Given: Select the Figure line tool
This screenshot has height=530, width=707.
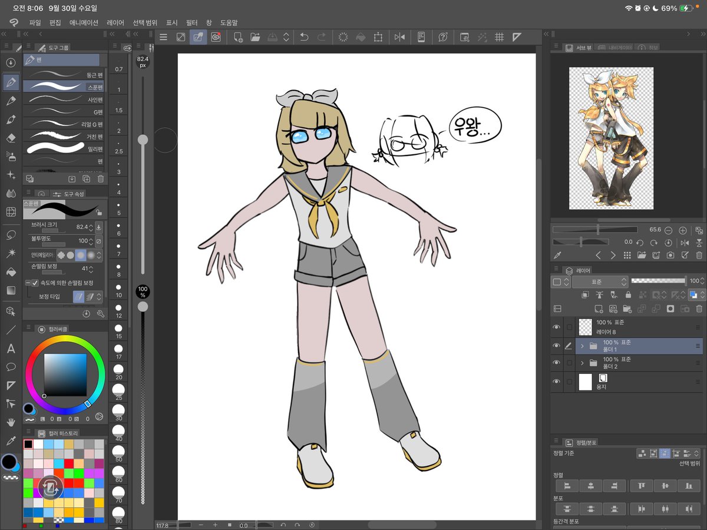Looking at the screenshot, I should tap(11, 330).
